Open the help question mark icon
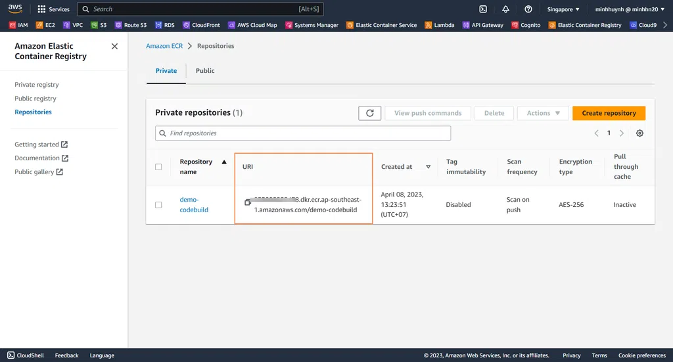673x362 pixels. (528, 9)
